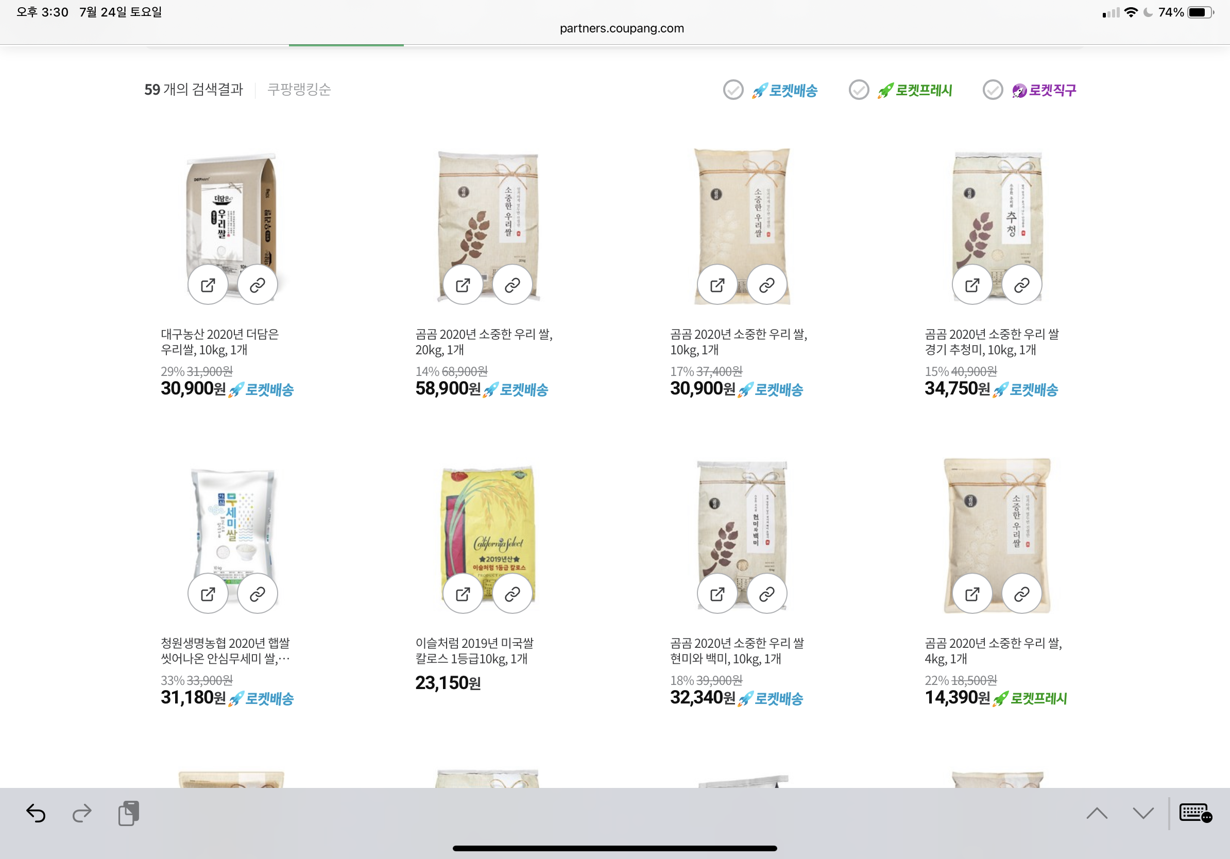1230x859 pixels.
Task: Tap the paste clipboard icon in toolbar
Action: tap(129, 814)
